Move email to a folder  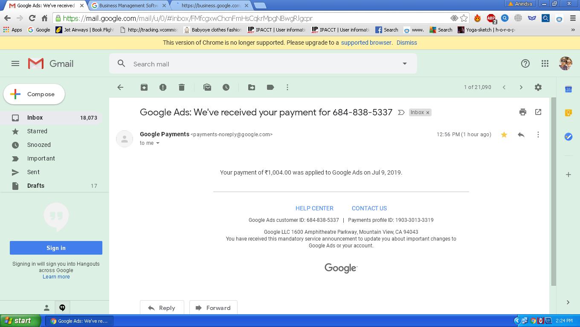click(x=252, y=87)
